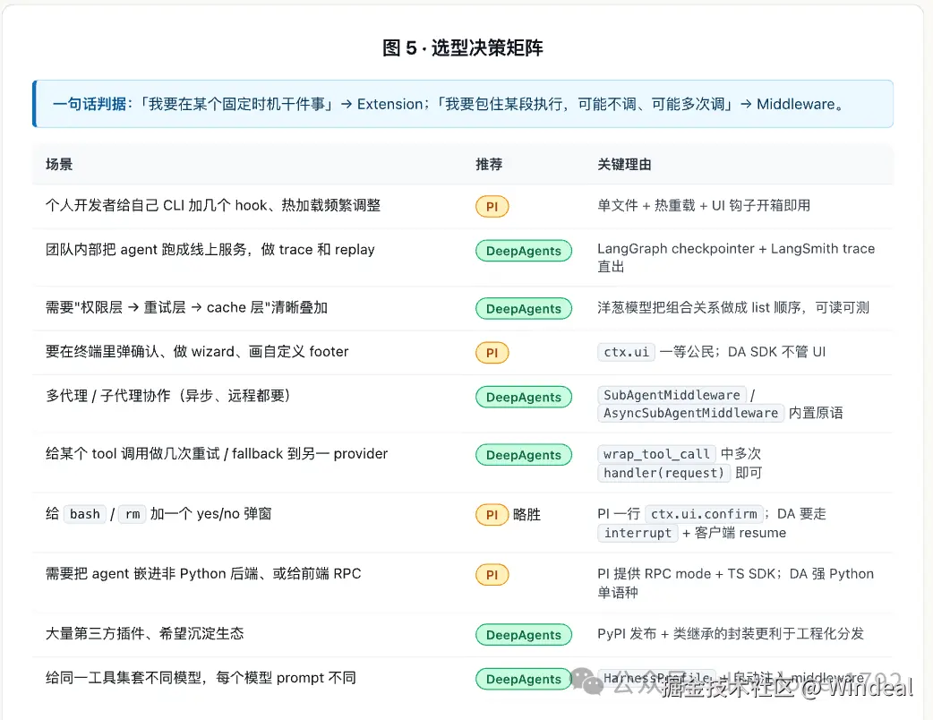This screenshot has height=720, width=933.
Task: Select row text "需要权限层 → 重试层 → cache 层清晰叠加"
Action: [x=186, y=307]
